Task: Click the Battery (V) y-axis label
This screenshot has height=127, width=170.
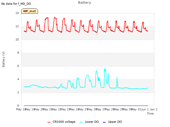Action: pos(3,59)
